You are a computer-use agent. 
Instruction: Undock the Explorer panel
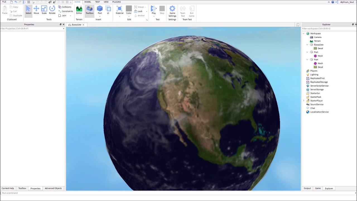tap(353, 25)
